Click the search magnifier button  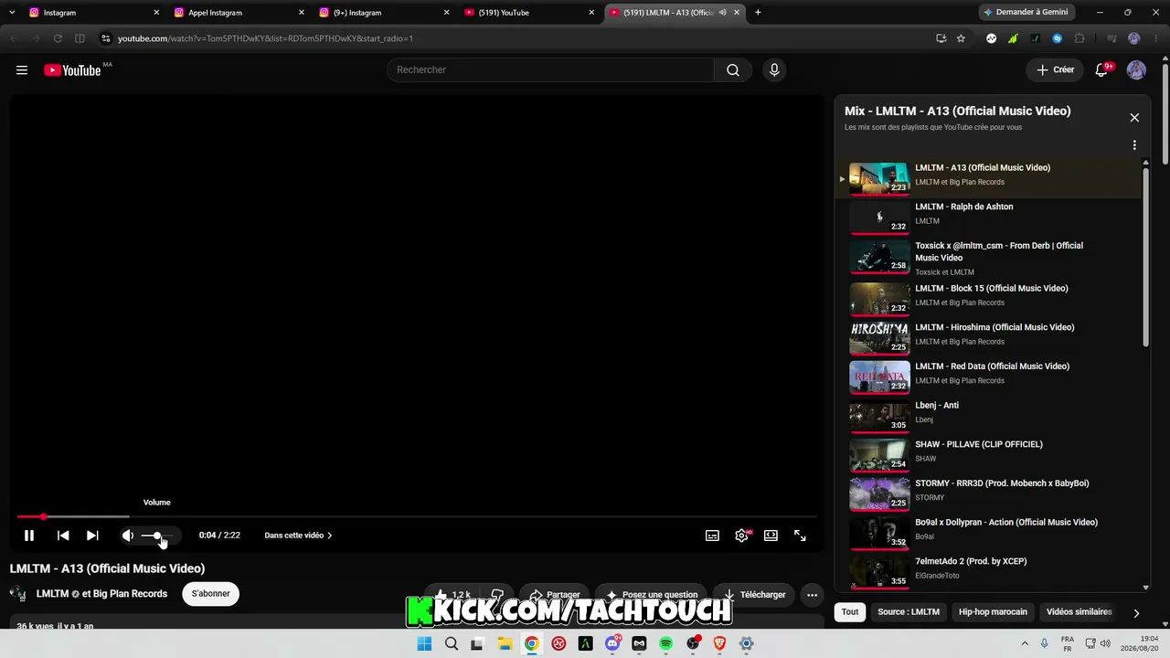coord(732,70)
